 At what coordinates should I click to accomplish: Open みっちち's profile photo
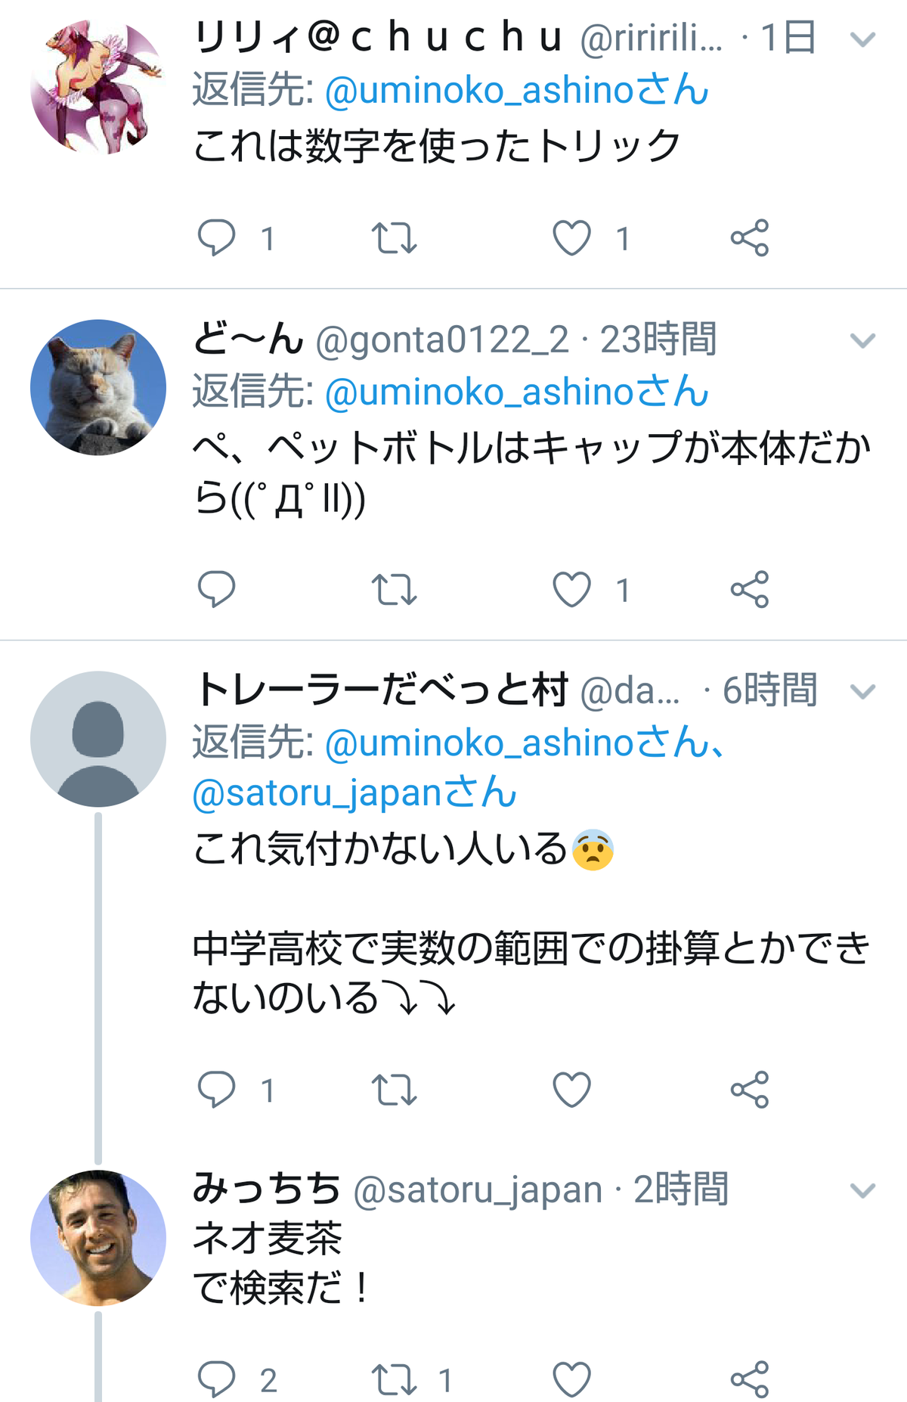98,1238
